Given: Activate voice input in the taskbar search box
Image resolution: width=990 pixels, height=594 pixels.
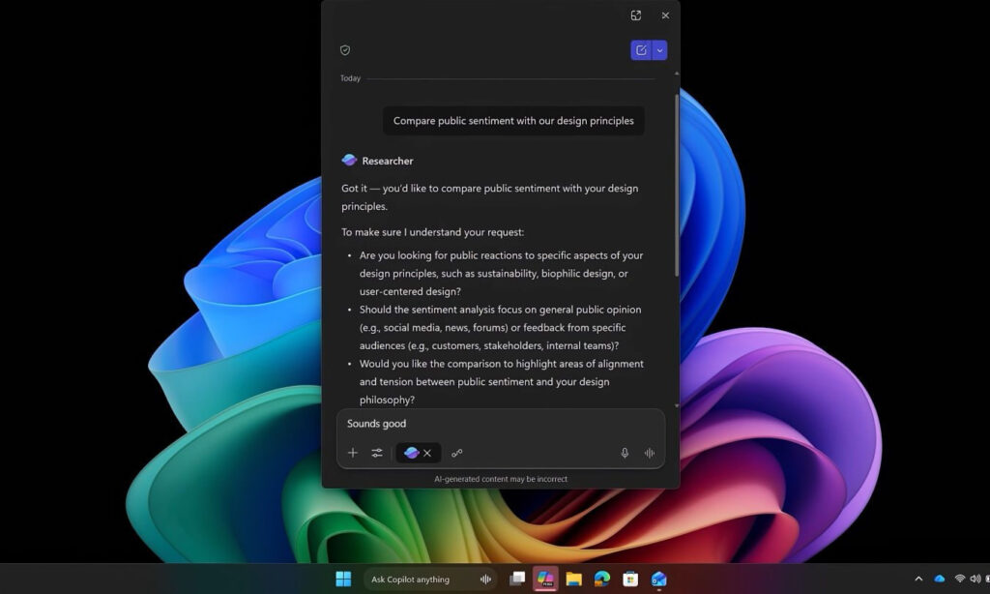Looking at the screenshot, I should pyautogui.click(x=484, y=579).
